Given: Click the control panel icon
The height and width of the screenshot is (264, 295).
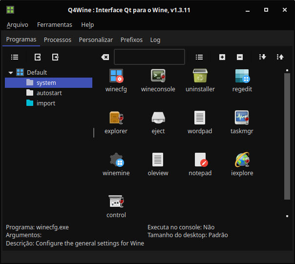Looking at the screenshot, I should pyautogui.click(x=116, y=202).
